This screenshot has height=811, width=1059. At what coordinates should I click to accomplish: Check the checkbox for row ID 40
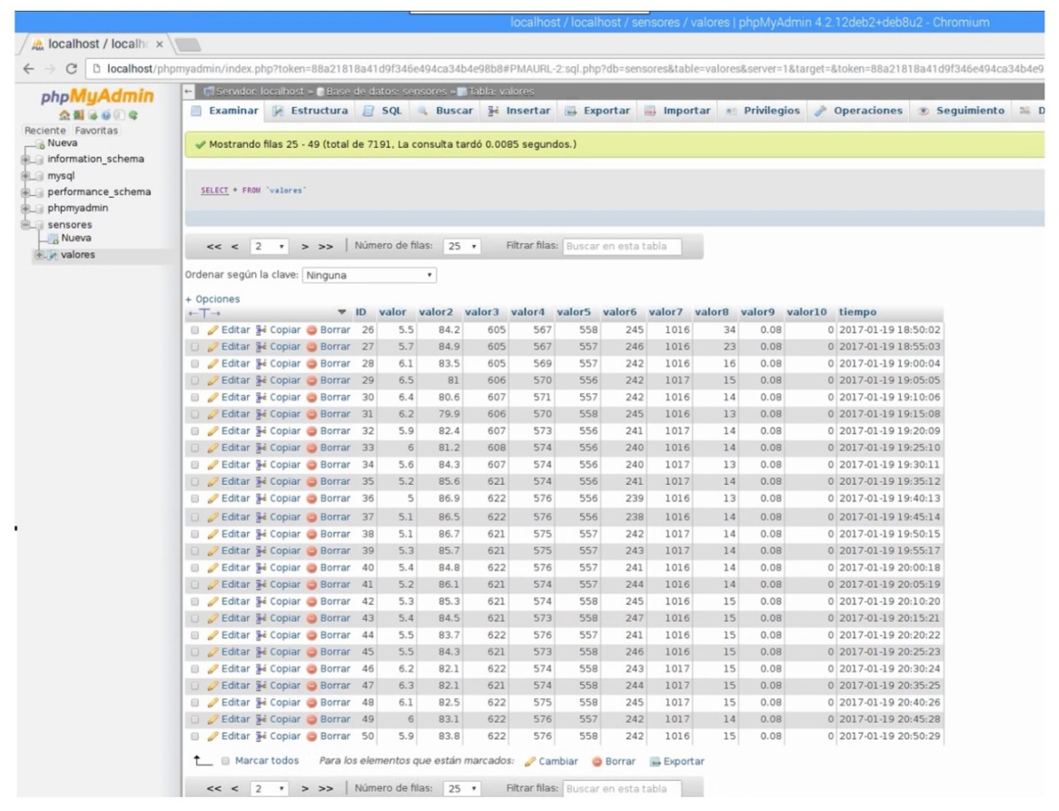(x=194, y=568)
